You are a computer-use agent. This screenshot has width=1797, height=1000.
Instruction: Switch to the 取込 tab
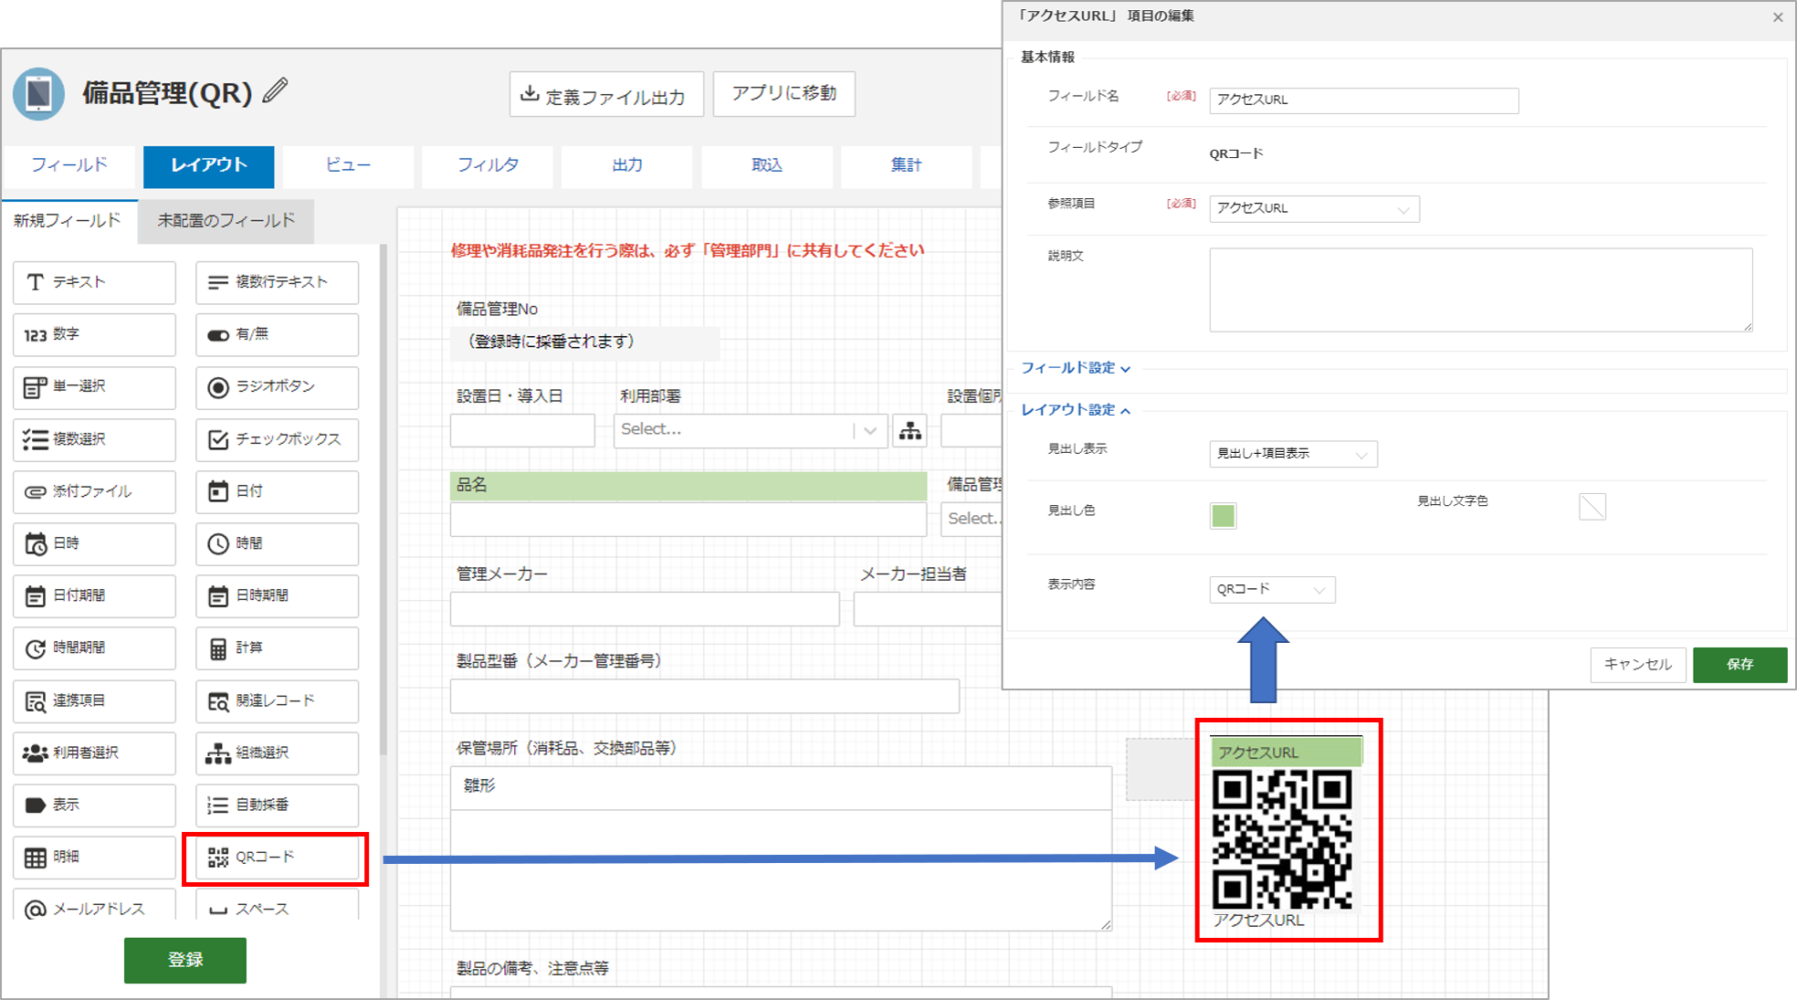[x=767, y=165]
